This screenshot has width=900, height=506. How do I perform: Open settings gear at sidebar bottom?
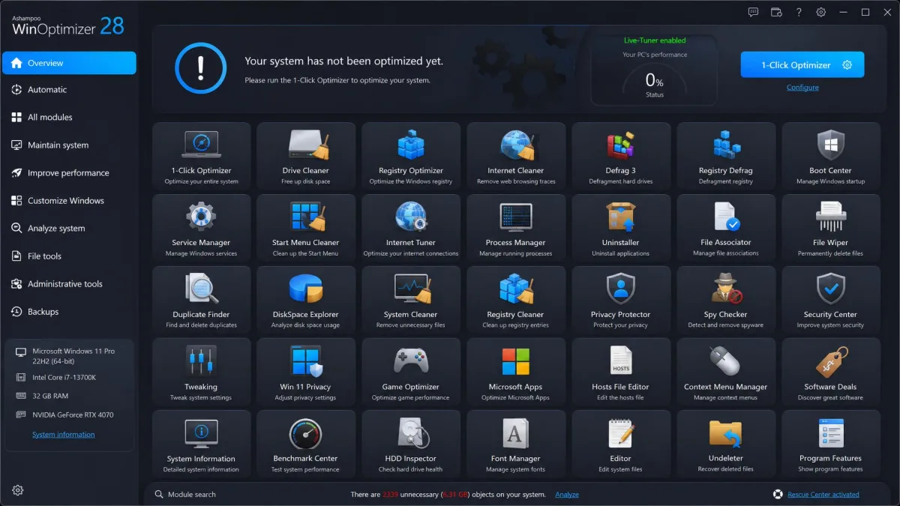18,490
